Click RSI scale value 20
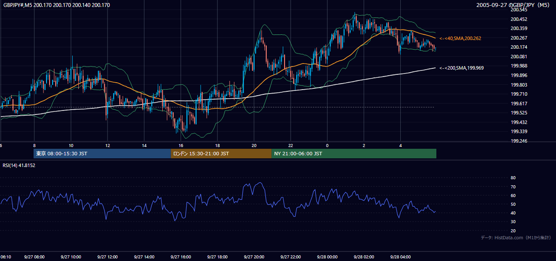556x261 pixels. point(513,231)
